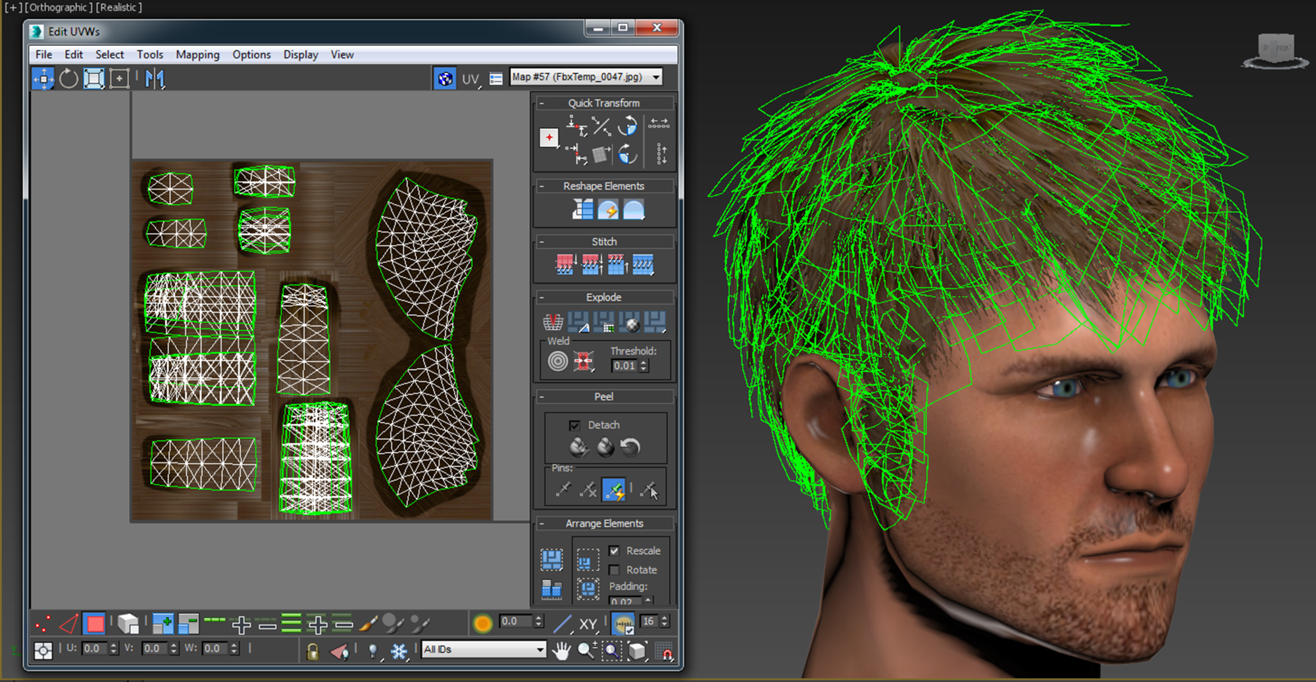The height and width of the screenshot is (682, 1316).
Task: Toggle Soft Selection orange circle button
Action: (x=482, y=623)
